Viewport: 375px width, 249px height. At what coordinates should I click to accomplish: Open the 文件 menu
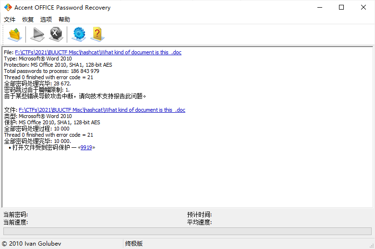[x=10, y=20]
